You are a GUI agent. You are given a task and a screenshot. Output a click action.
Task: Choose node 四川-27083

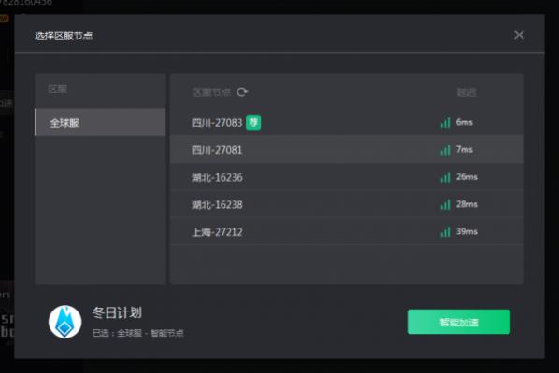coord(347,122)
